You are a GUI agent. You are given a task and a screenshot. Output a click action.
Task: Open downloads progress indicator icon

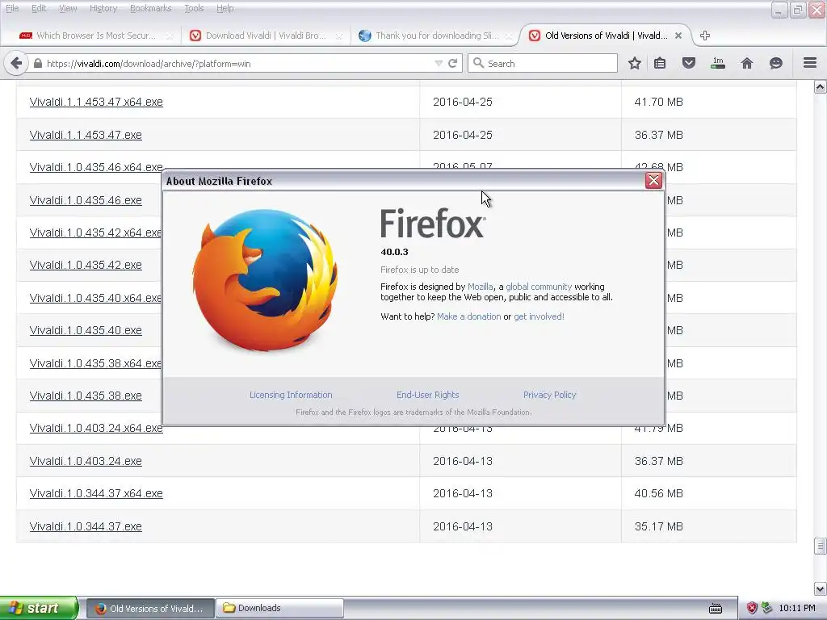pyautogui.click(x=718, y=63)
